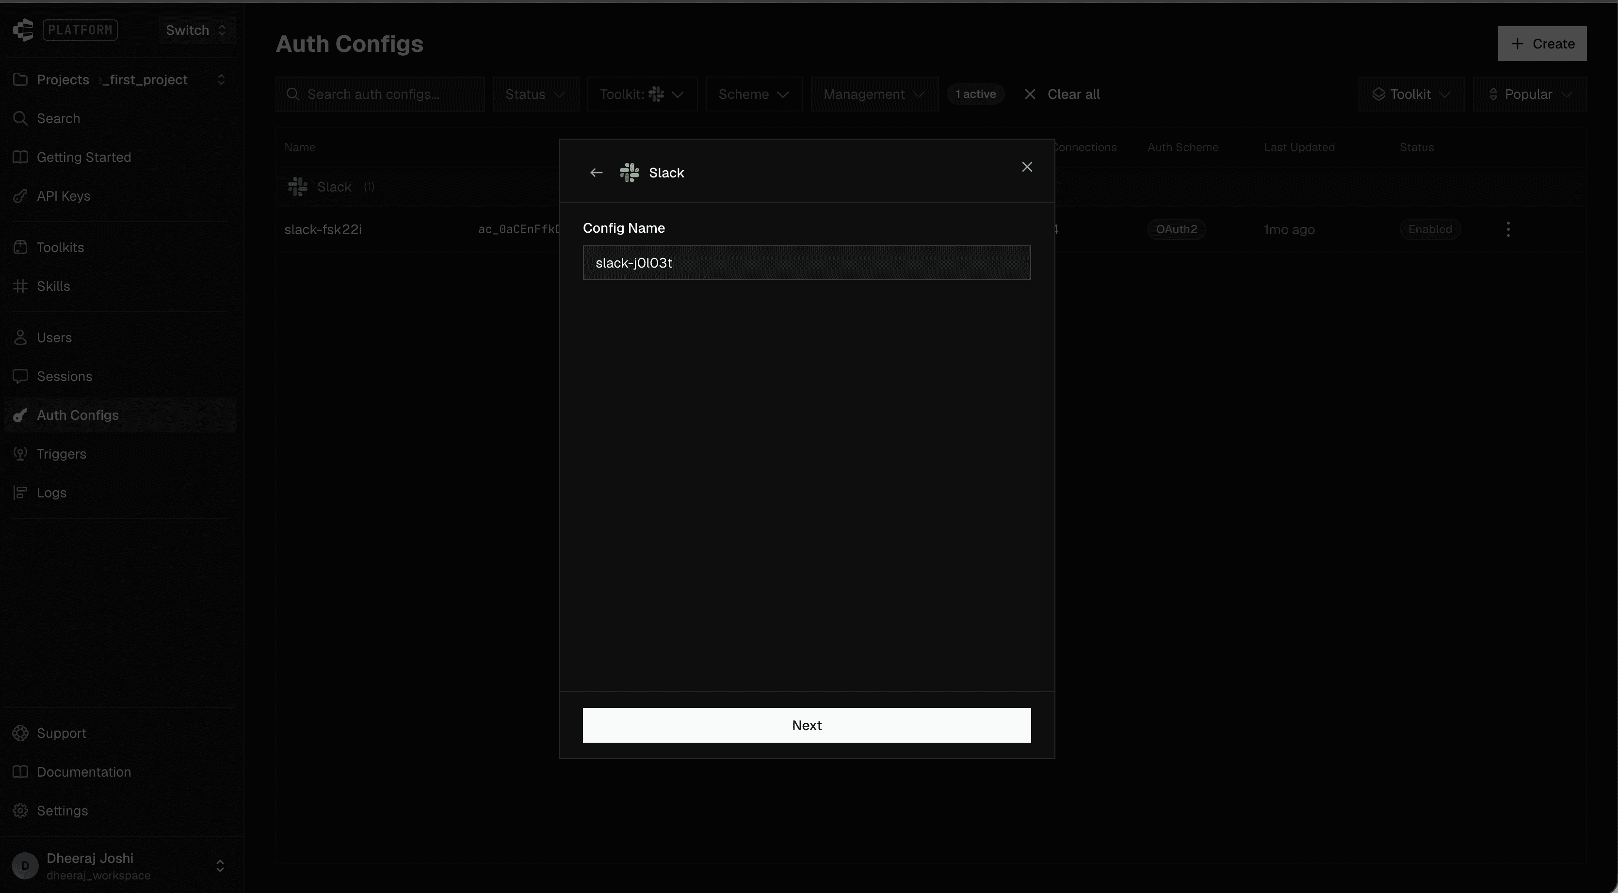Select the slack-fsk22i config row name
1618x893 pixels.
(x=323, y=230)
